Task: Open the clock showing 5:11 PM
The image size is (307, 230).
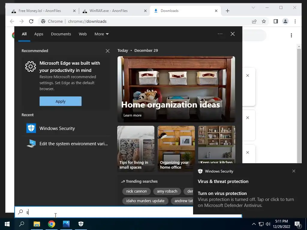Action: (282, 224)
